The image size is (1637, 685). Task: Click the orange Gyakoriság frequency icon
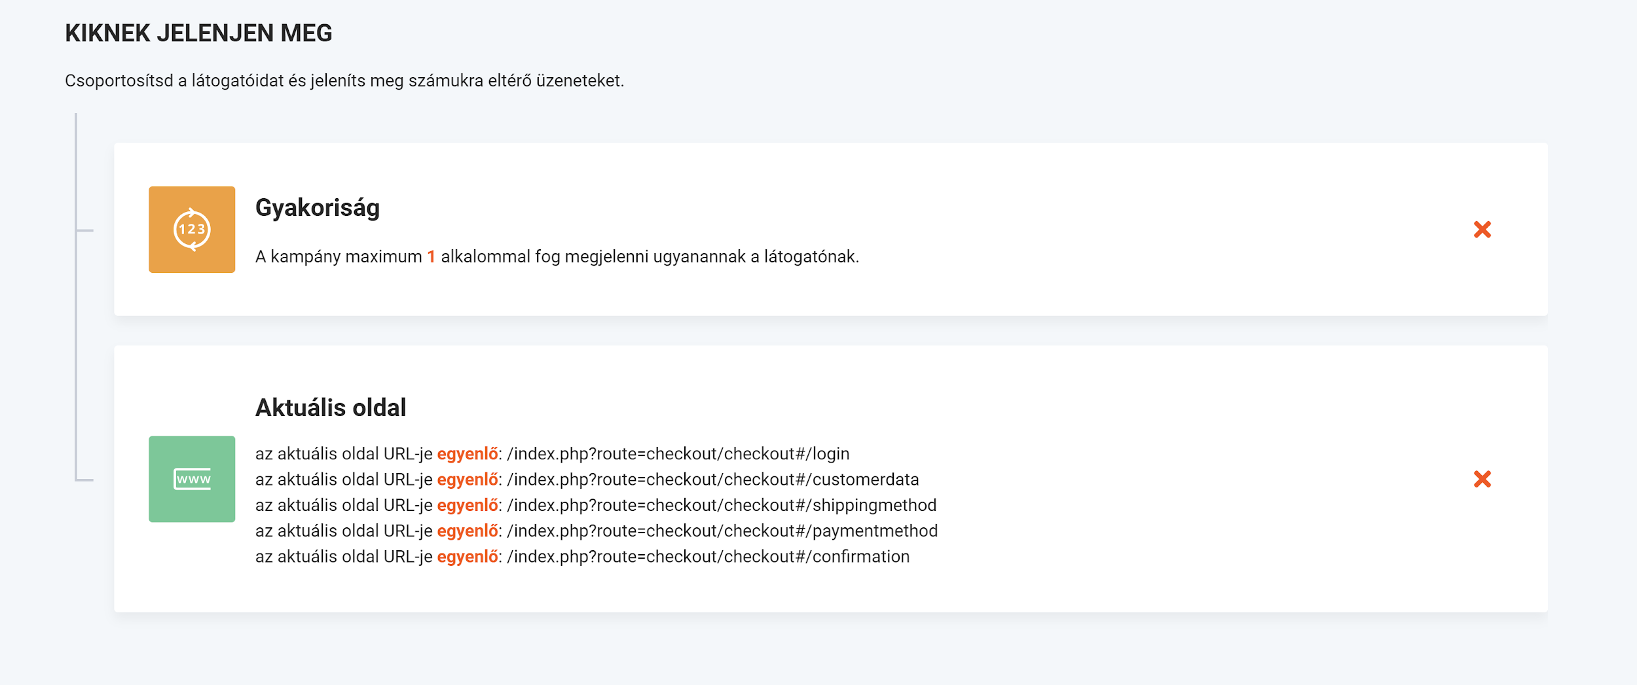[191, 230]
